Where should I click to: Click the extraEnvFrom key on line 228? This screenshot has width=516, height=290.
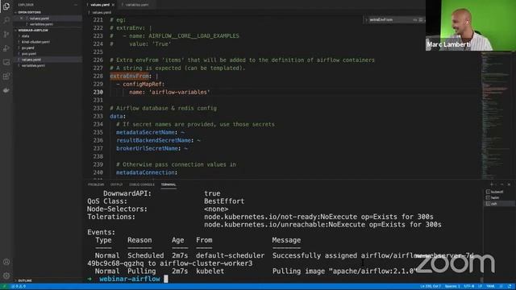coord(129,76)
